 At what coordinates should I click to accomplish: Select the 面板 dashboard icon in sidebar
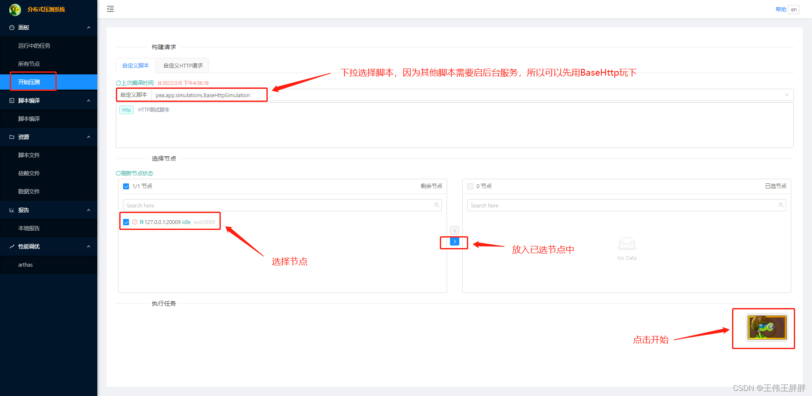(x=12, y=27)
